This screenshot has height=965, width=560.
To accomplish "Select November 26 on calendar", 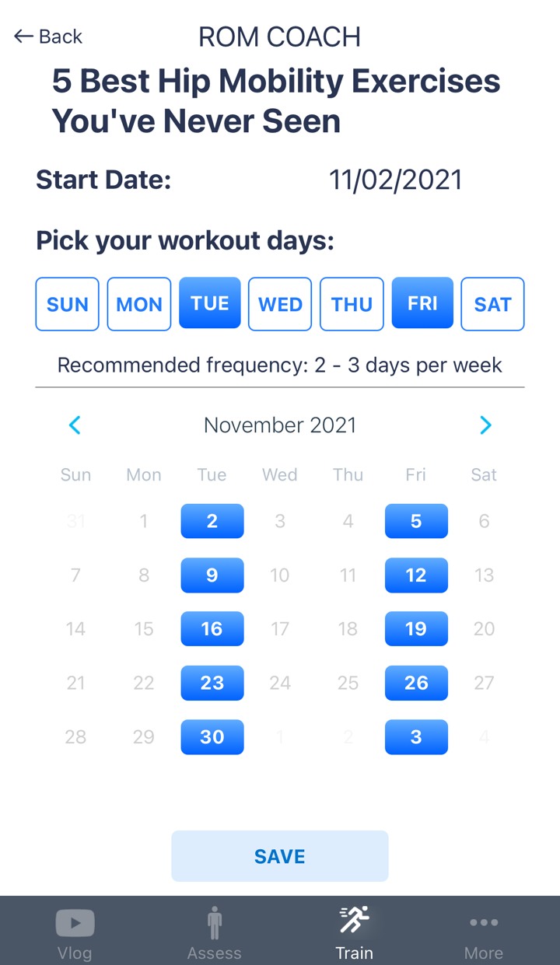I will tap(416, 683).
